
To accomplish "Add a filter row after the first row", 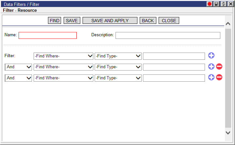I will pyautogui.click(x=211, y=56).
